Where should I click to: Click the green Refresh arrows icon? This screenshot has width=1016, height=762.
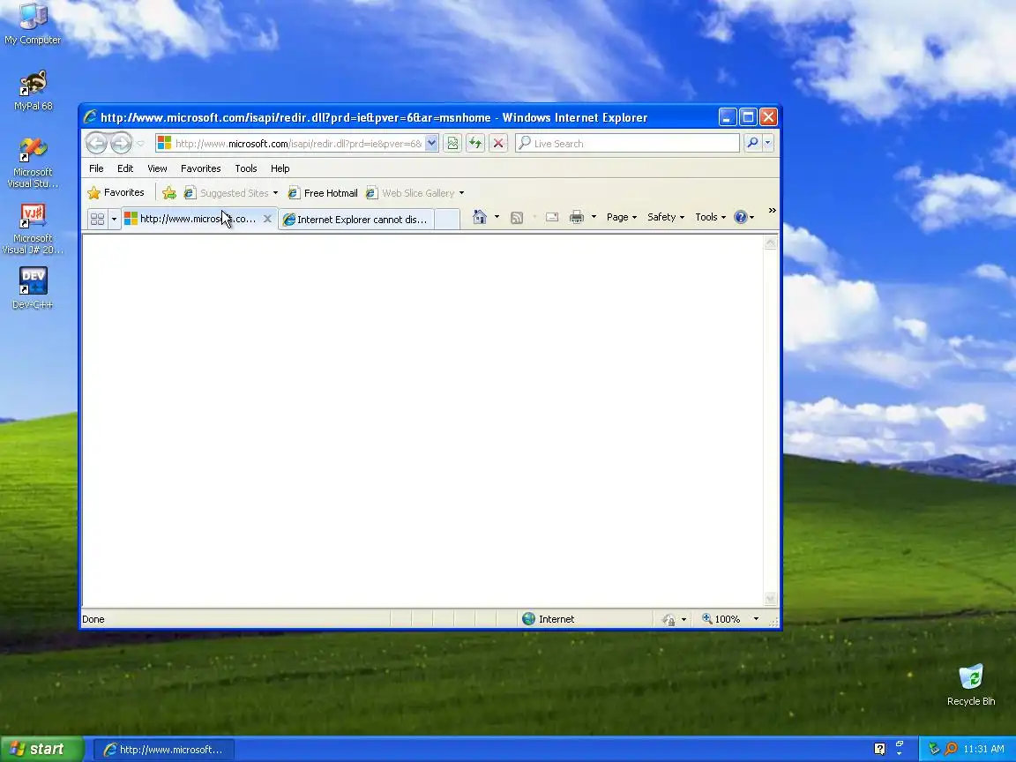(x=475, y=143)
